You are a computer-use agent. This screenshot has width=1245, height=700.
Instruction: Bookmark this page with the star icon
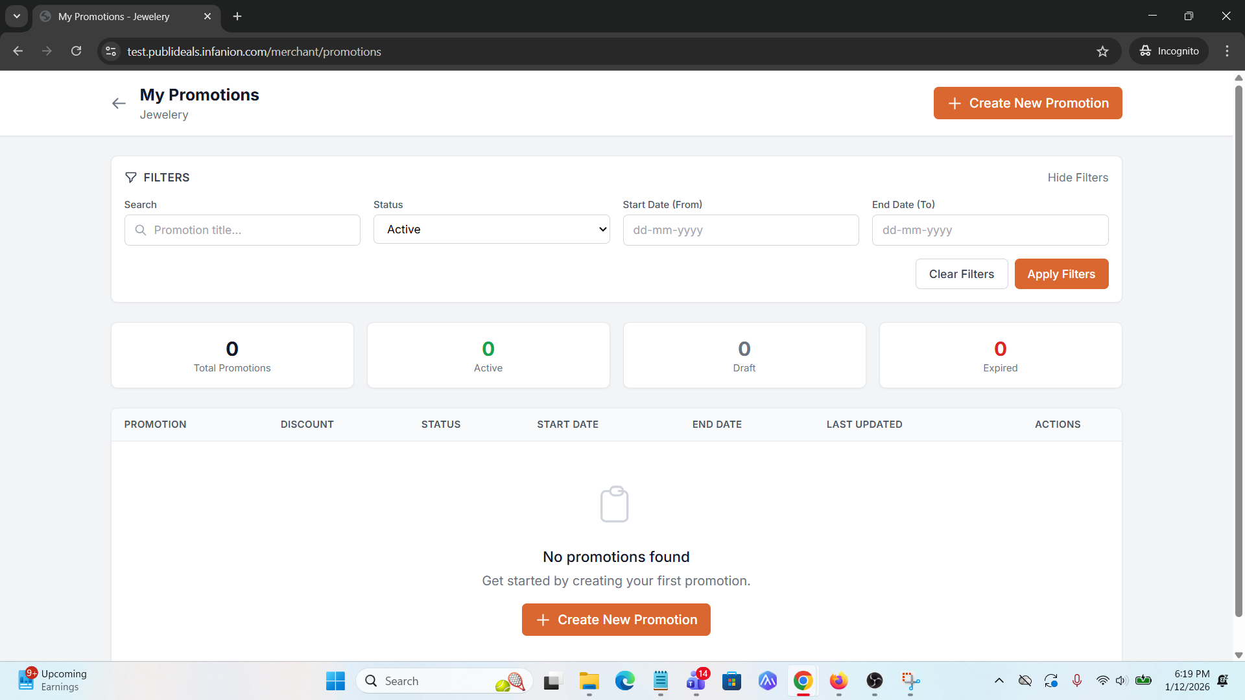(x=1102, y=51)
